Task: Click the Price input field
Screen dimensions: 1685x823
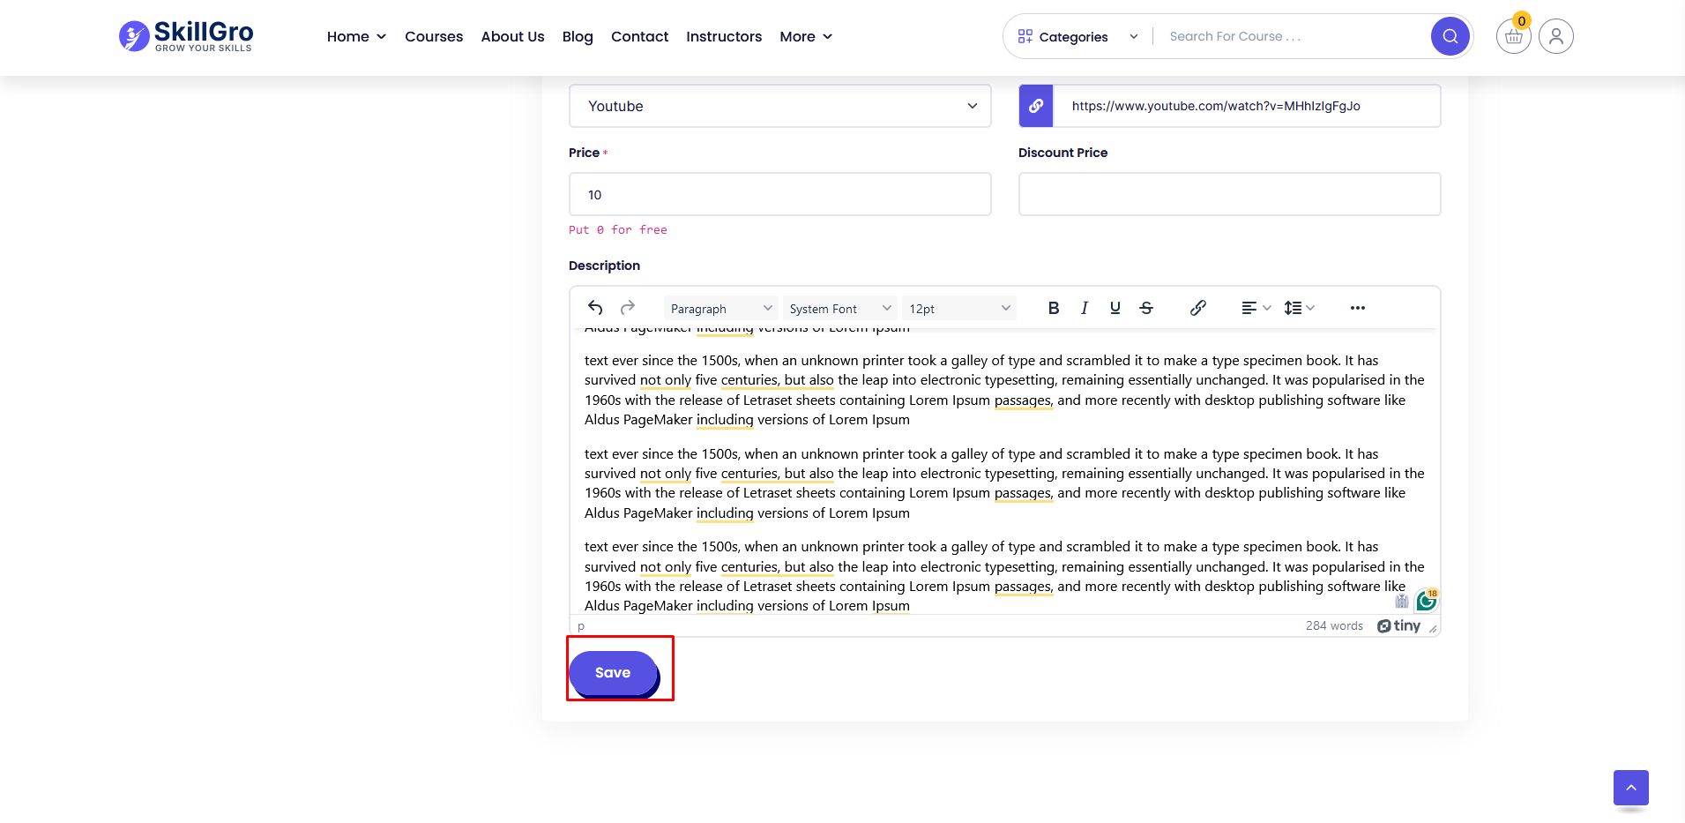Action: point(780,194)
